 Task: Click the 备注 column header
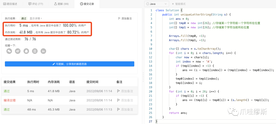click(x=119, y=82)
